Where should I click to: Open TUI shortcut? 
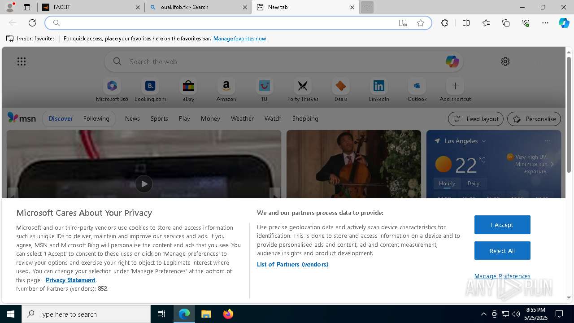tap(265, 90)
